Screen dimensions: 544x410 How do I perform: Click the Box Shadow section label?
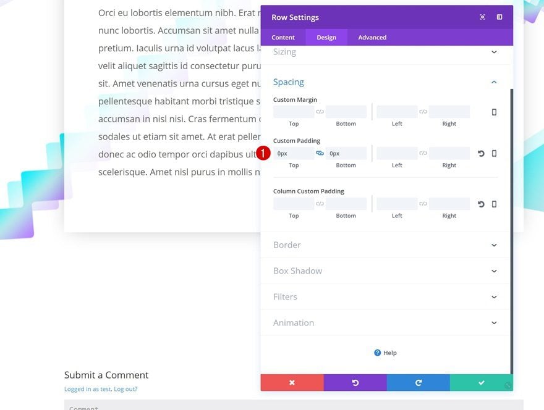pyautogui.click(x=298, y=271)
